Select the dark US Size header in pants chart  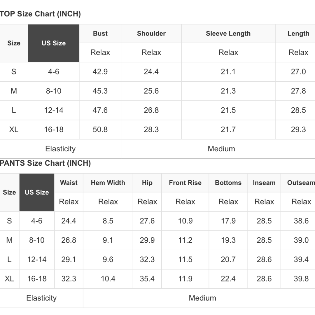click(x=37, y=192)
